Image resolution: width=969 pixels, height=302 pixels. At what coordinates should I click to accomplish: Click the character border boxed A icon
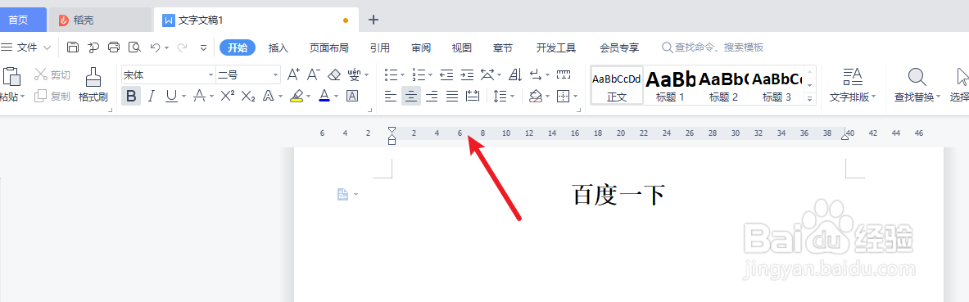(x=352, y=96)
